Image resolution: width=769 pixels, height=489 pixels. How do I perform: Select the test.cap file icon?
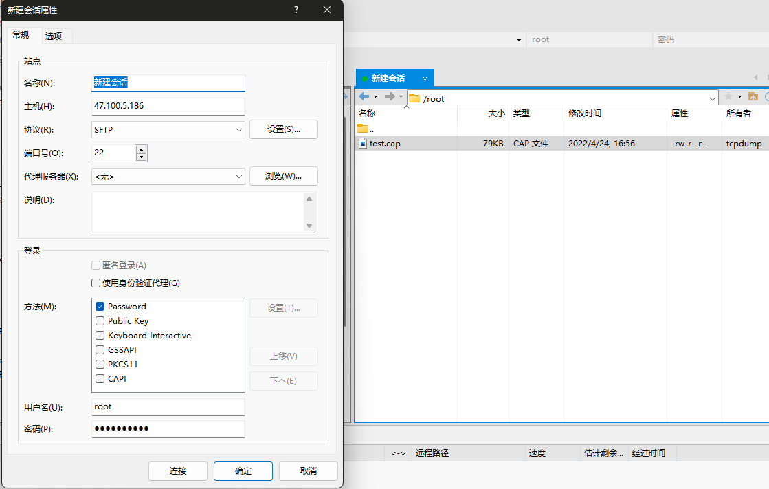364,144
